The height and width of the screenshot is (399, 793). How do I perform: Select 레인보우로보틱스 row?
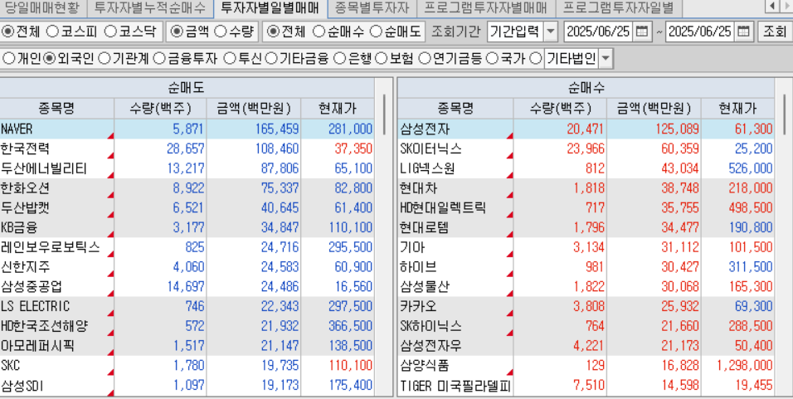coord(187,247)
